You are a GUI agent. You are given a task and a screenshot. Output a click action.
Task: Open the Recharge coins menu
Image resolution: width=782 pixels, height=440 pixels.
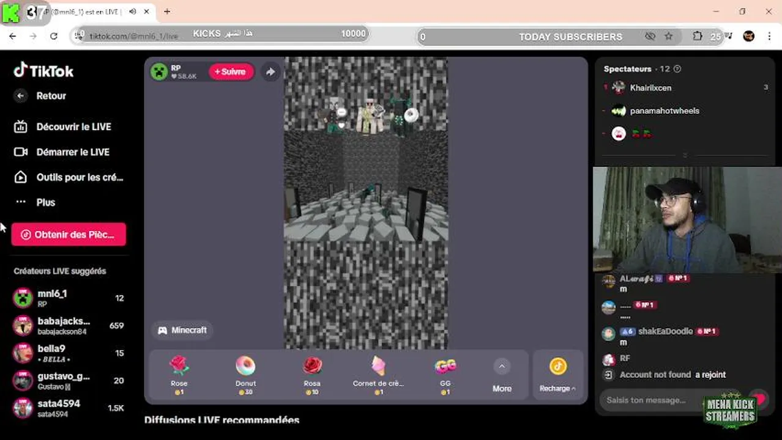tap(557, 375)
